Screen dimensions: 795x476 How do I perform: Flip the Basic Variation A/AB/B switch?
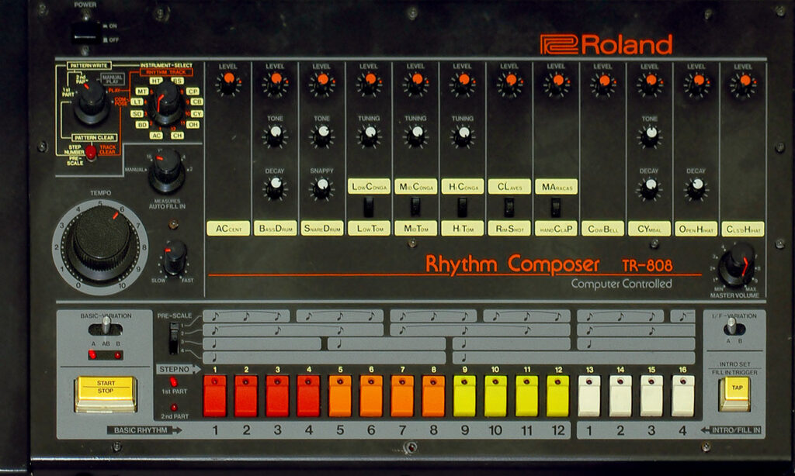coord(106,327)
